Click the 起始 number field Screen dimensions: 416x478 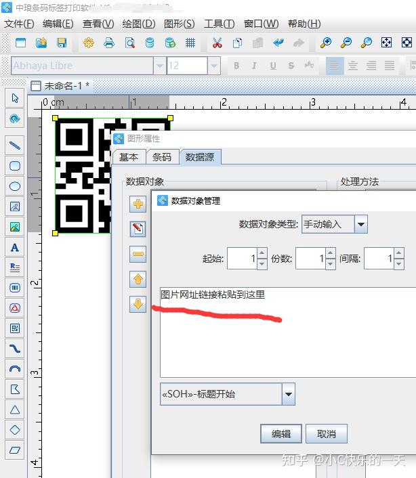pos(243,259)
